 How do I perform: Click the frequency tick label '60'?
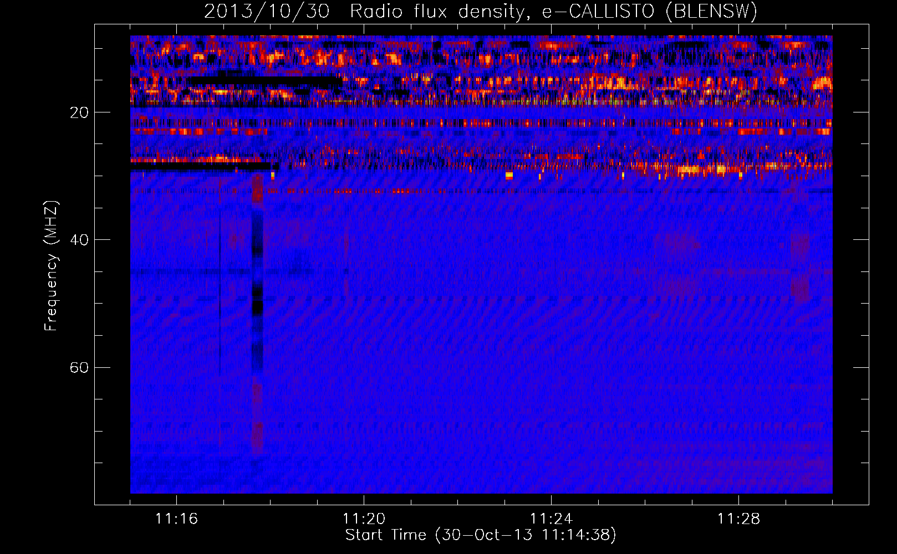click(79, 367)
